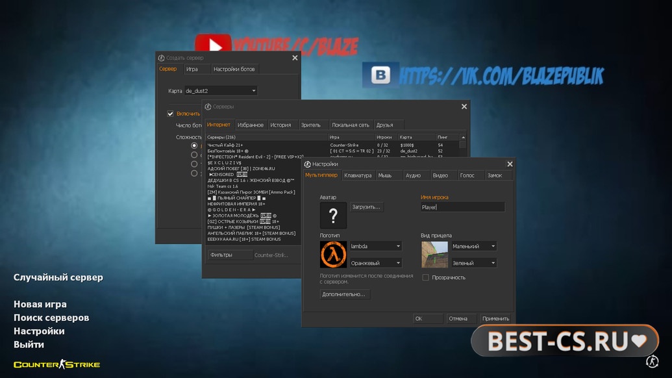Click the crosshair preview image
Image resolution: width=672 pixels, height=378 pixels.
click(x=434, y=255)
